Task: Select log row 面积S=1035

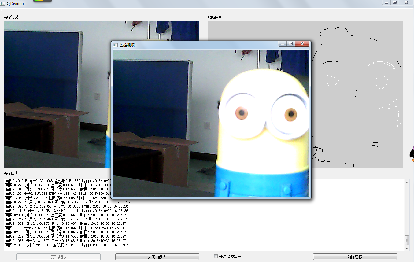Action: (65, 241)
